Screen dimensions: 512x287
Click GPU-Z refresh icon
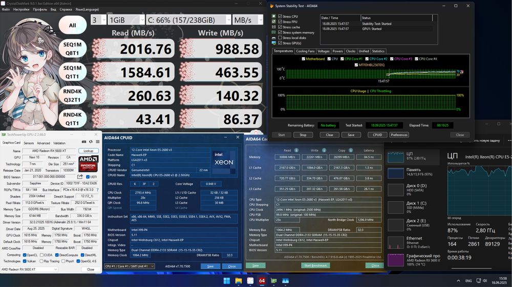[x=91, y=141]
